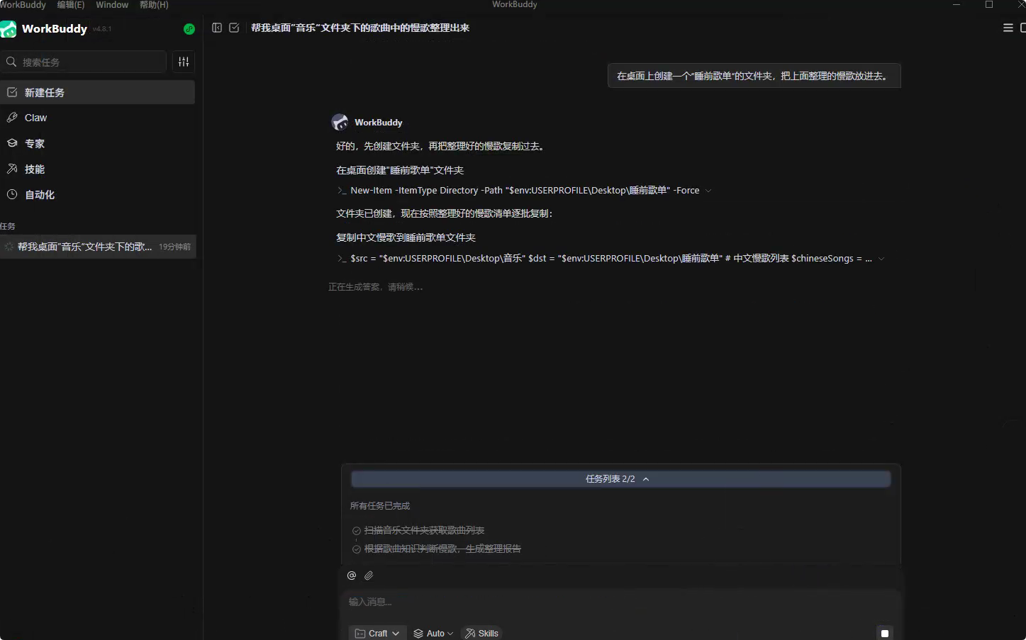Open the Auto model dropdown
Screen dimensions: 1026x640
click(433, 633)
